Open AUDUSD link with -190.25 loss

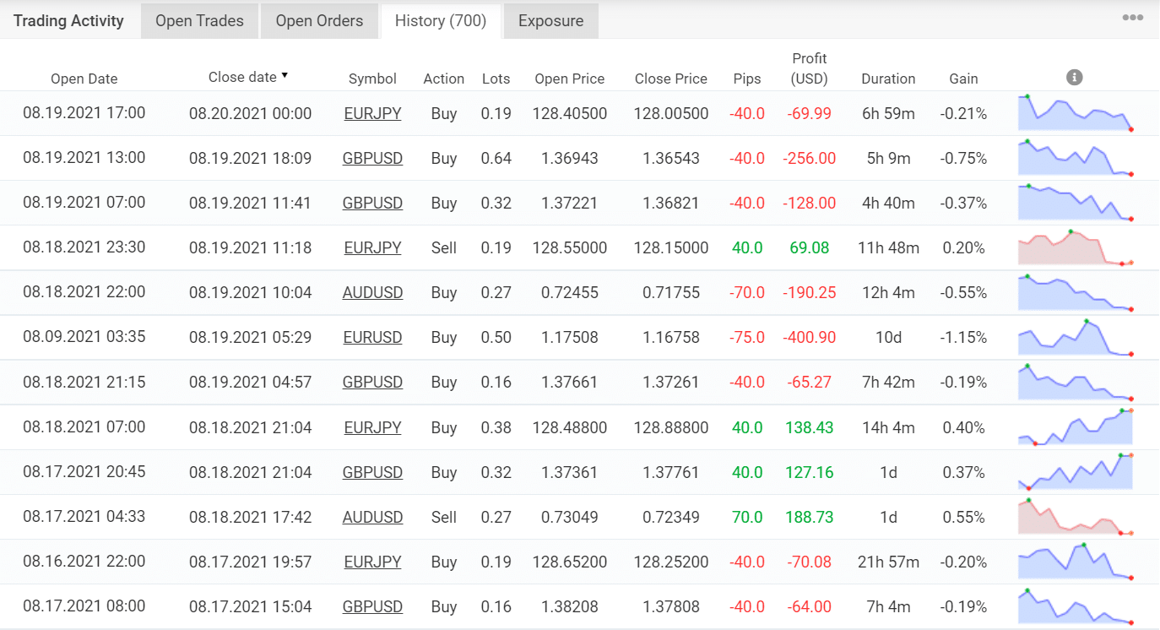[372, 292]
